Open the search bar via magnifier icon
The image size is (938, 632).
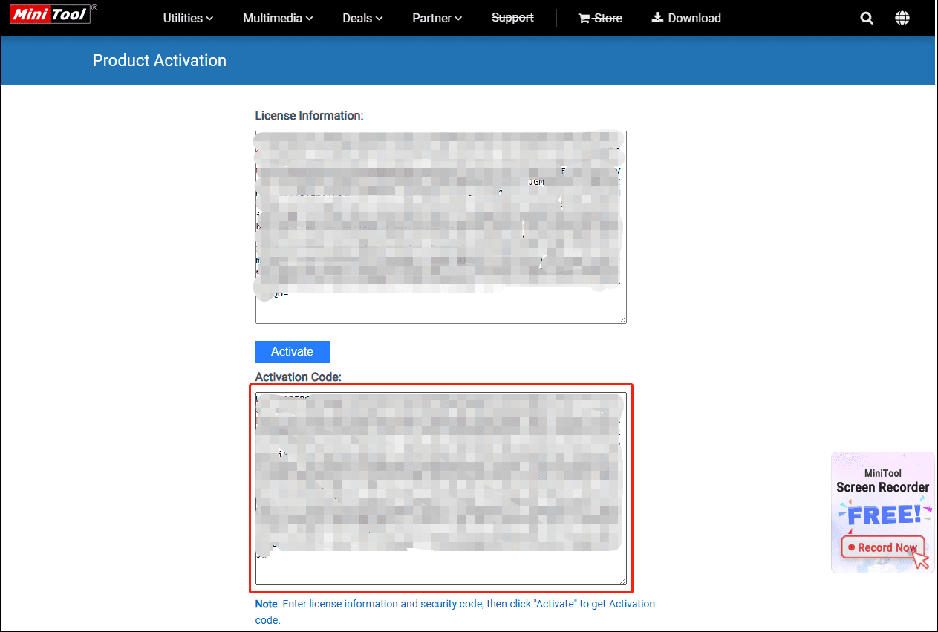(x=866, y=17)
